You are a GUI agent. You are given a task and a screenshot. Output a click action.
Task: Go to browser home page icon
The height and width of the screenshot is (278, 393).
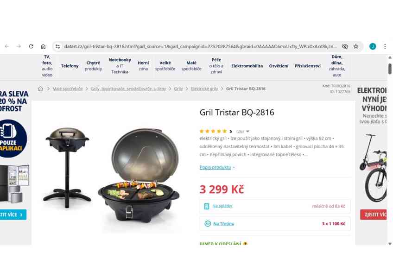(x=43, y=46)
